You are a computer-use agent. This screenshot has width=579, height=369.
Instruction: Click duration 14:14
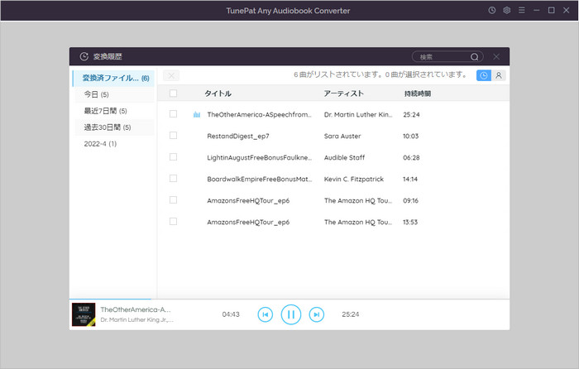[410, 179]
